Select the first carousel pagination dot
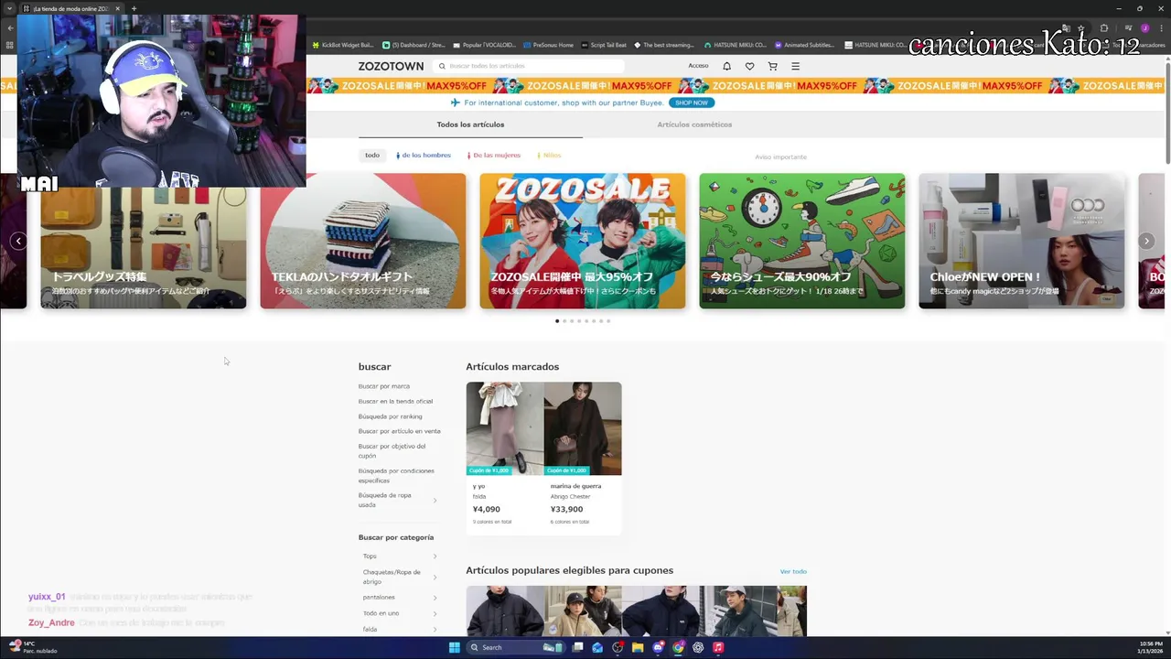Image resolution: width=1171 pixels, height=659 pixels. [557, 321]
